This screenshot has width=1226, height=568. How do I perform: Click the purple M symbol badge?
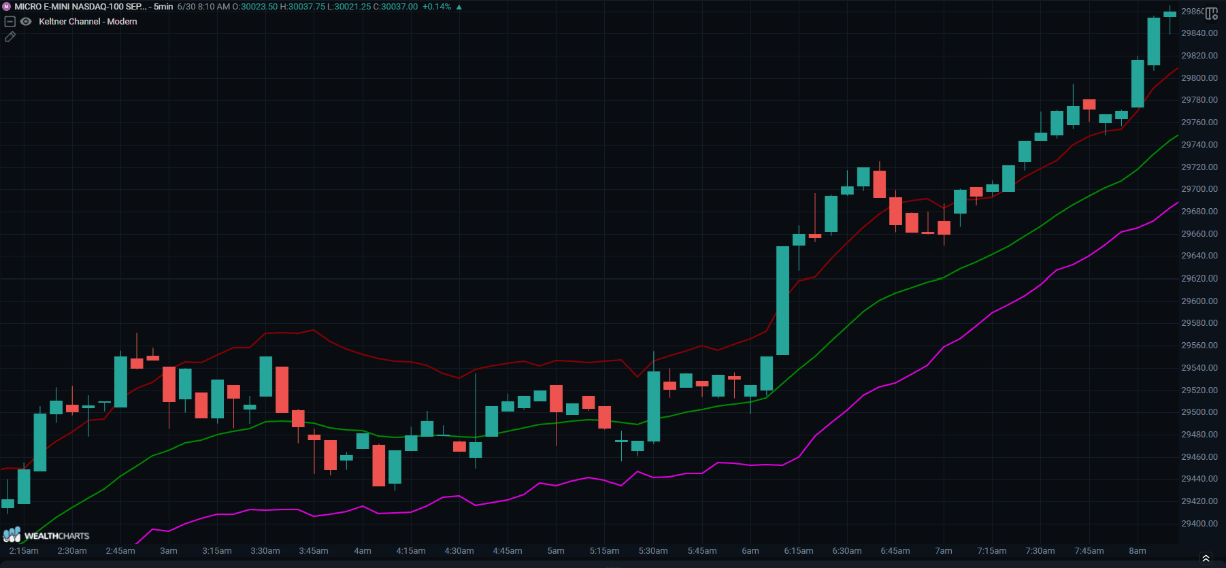pos(7,7)
